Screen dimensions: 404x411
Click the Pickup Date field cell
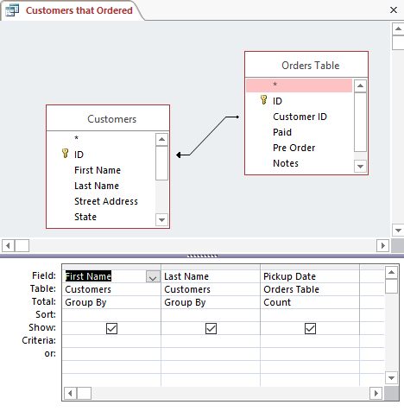tap(310, 276)
